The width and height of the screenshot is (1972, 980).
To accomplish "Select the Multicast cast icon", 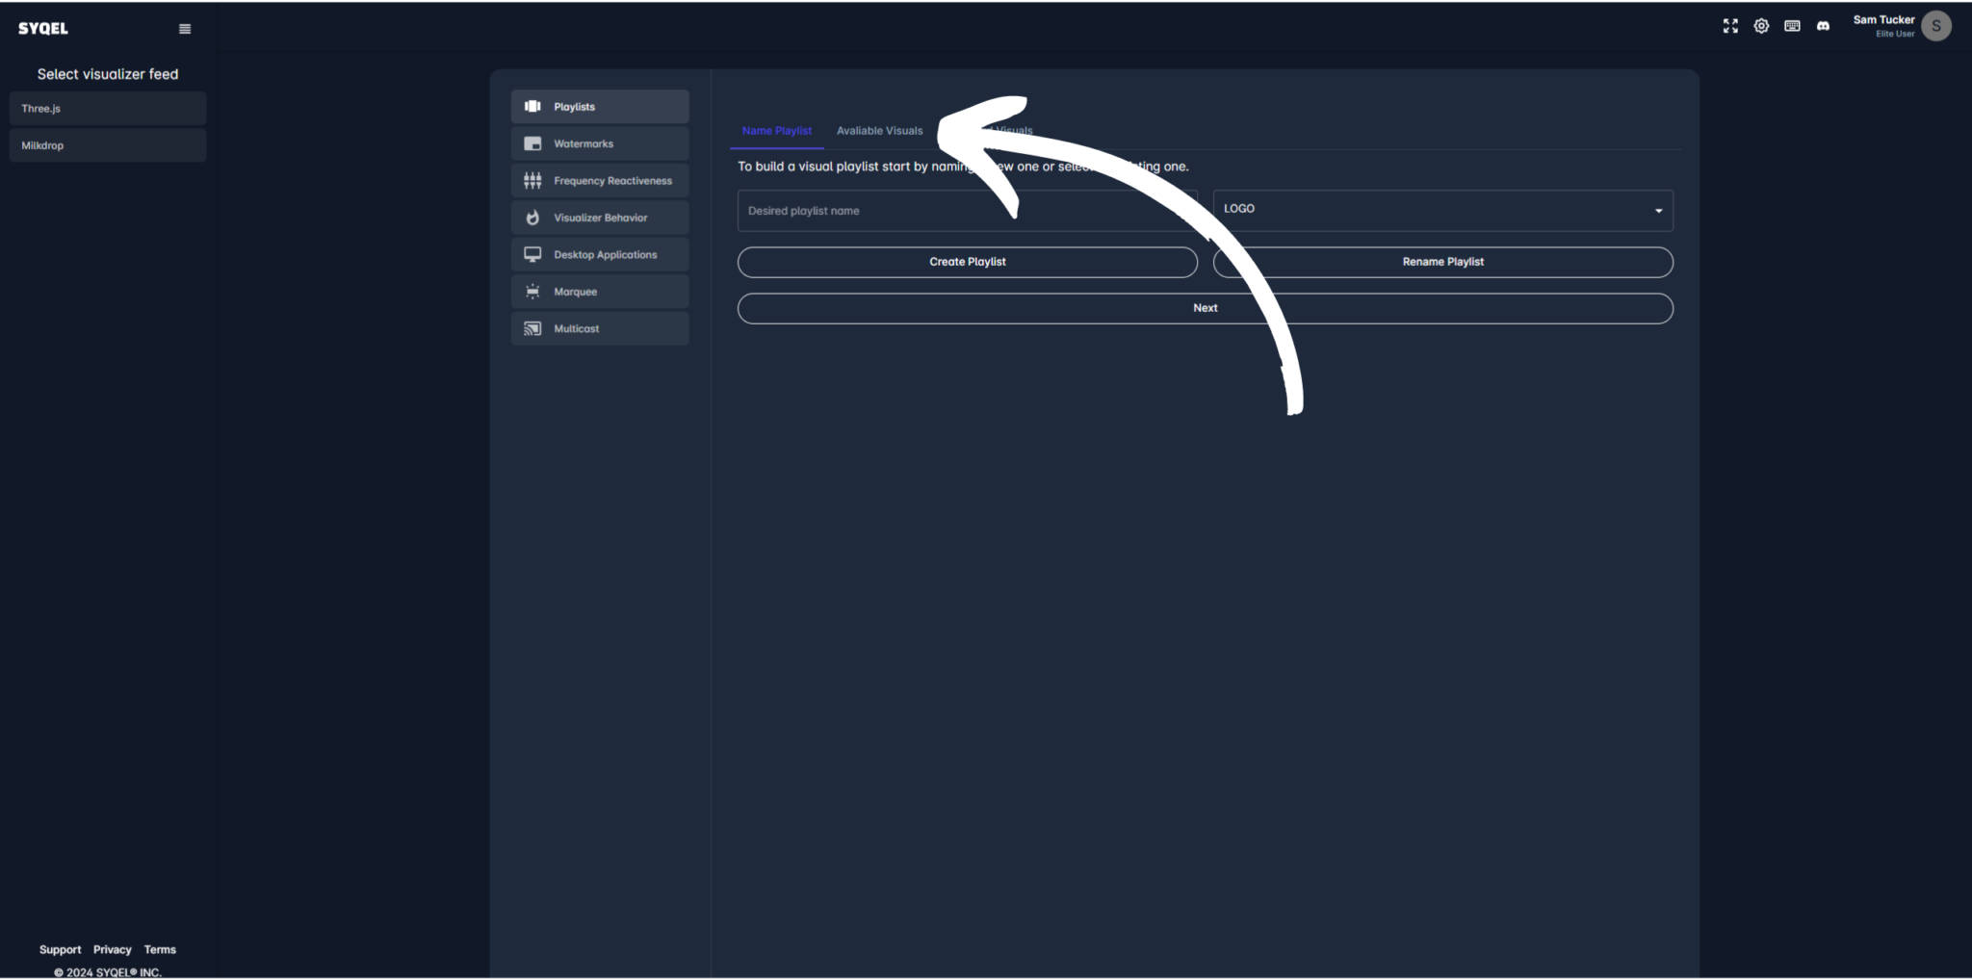I will tap(532, 328).
